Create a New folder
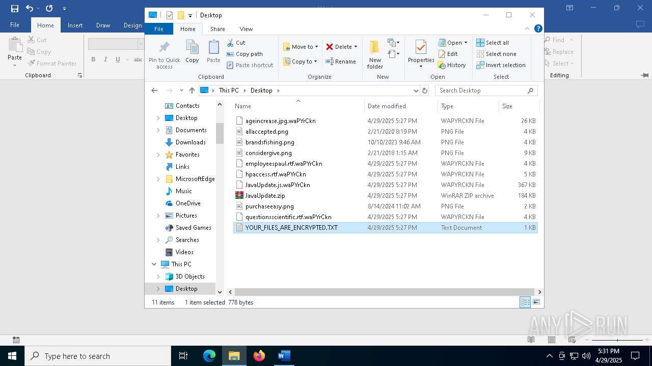 click(x=375, y=55)
